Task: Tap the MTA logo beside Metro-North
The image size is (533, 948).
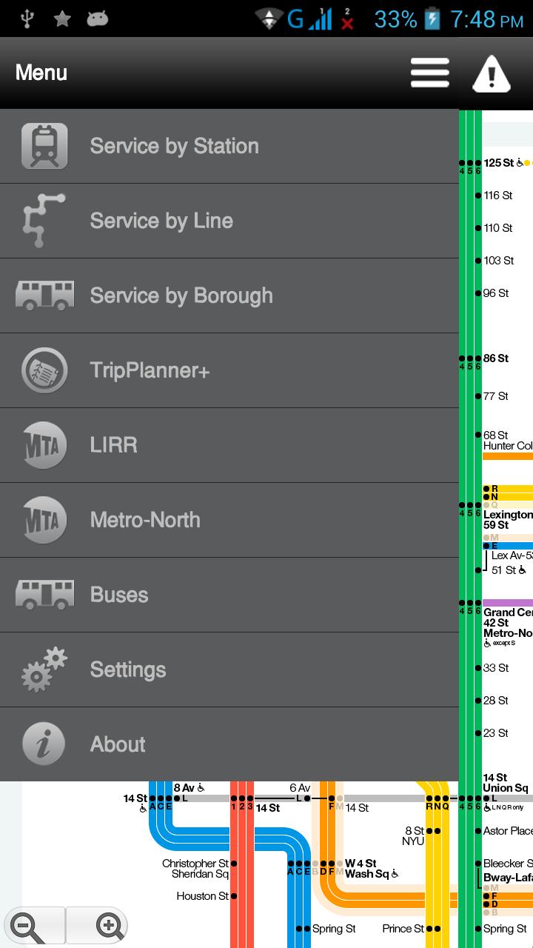Action: point(44,520)
